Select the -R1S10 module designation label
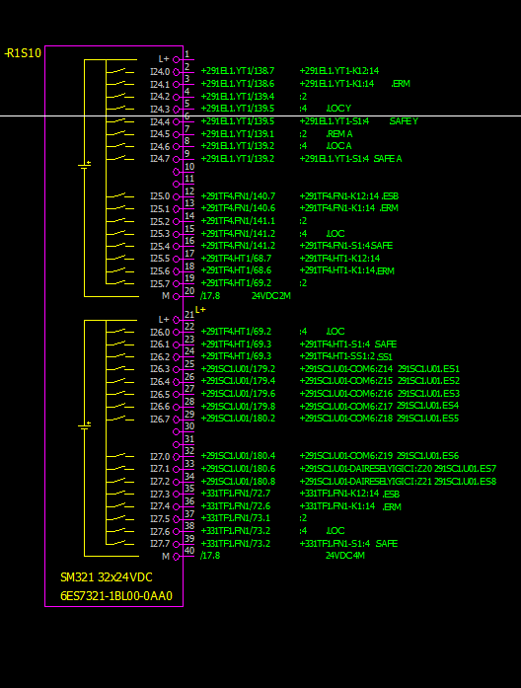Image resolution: width=521 pixels, height=688 pixels. point(23,53)
